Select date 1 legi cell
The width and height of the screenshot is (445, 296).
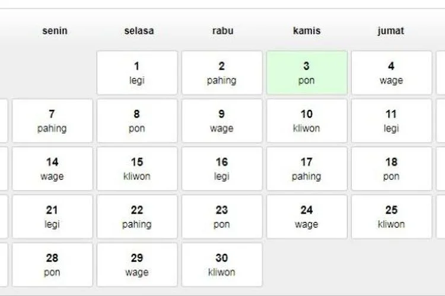(137, 73)
